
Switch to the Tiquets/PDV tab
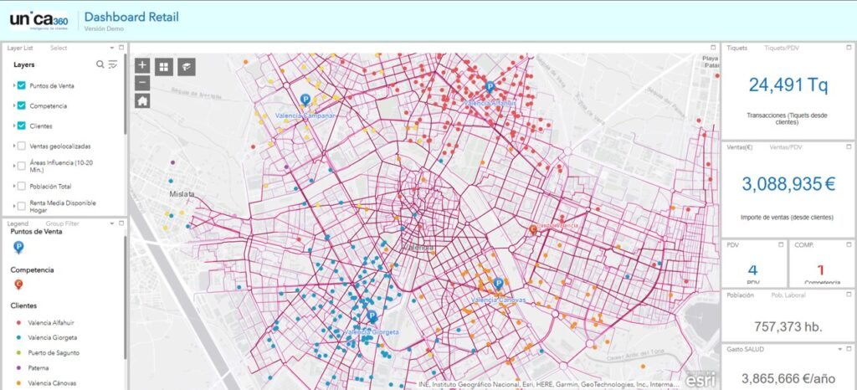tap(783, 48)
